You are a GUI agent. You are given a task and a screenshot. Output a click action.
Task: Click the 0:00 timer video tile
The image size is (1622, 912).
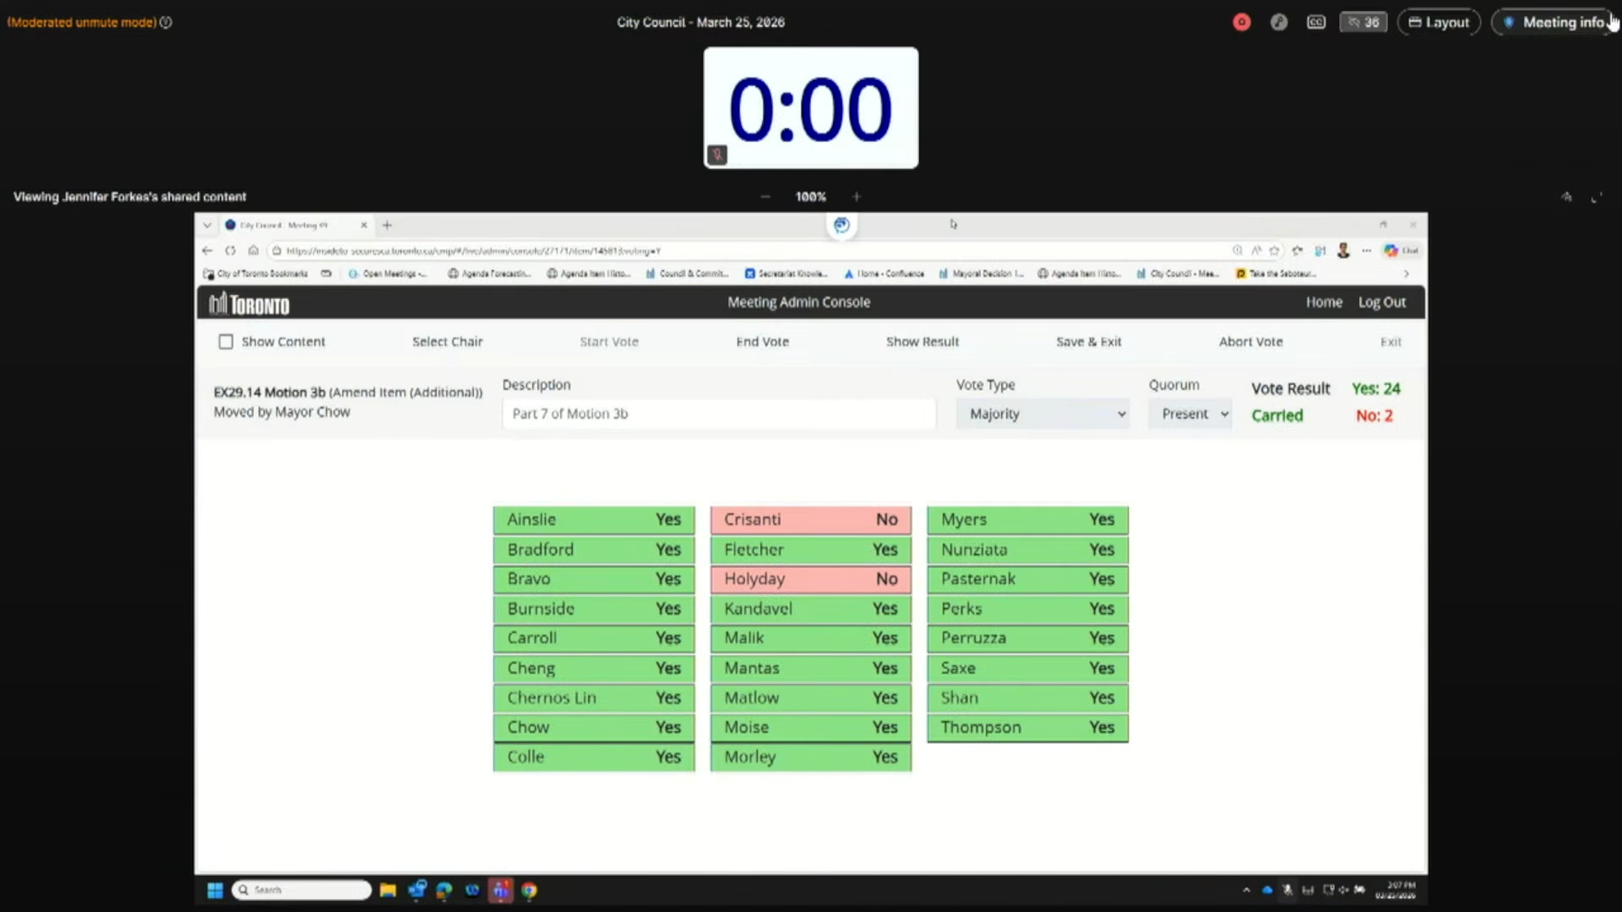click(811, 108)
